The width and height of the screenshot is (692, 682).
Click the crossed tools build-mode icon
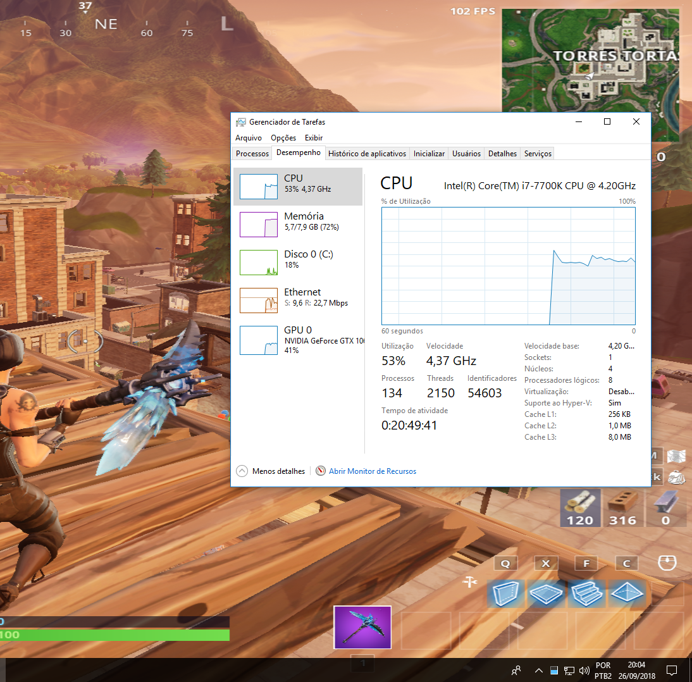469,582
